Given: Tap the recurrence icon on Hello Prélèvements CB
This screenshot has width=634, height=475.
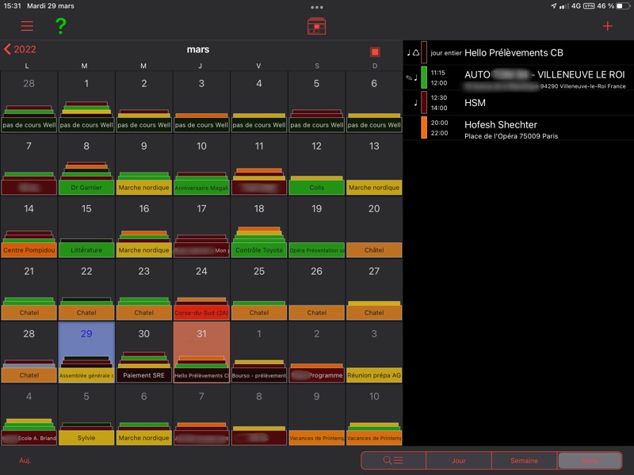Looking at the screenshot, I should coord(414,53).
